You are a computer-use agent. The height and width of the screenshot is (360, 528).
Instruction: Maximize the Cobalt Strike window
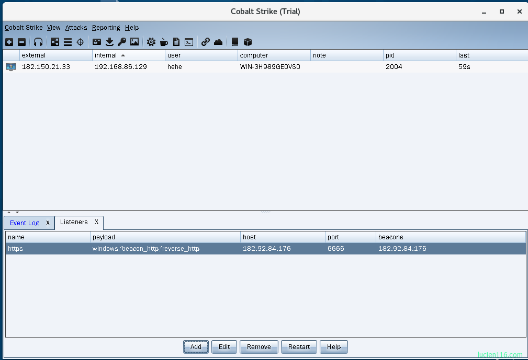(x=502, y=11)
